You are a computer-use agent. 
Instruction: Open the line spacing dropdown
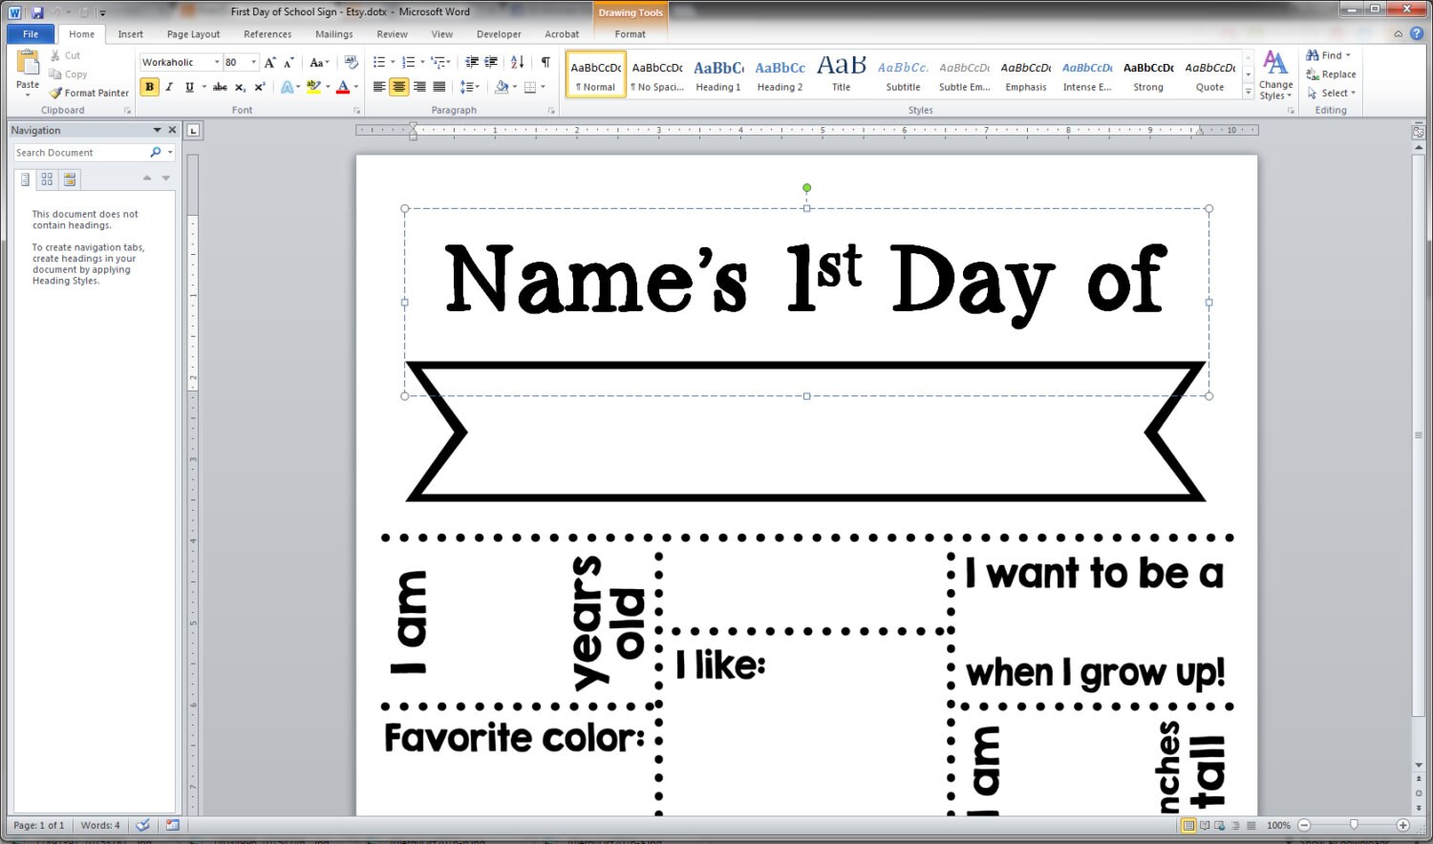click(x=470, y=87)
